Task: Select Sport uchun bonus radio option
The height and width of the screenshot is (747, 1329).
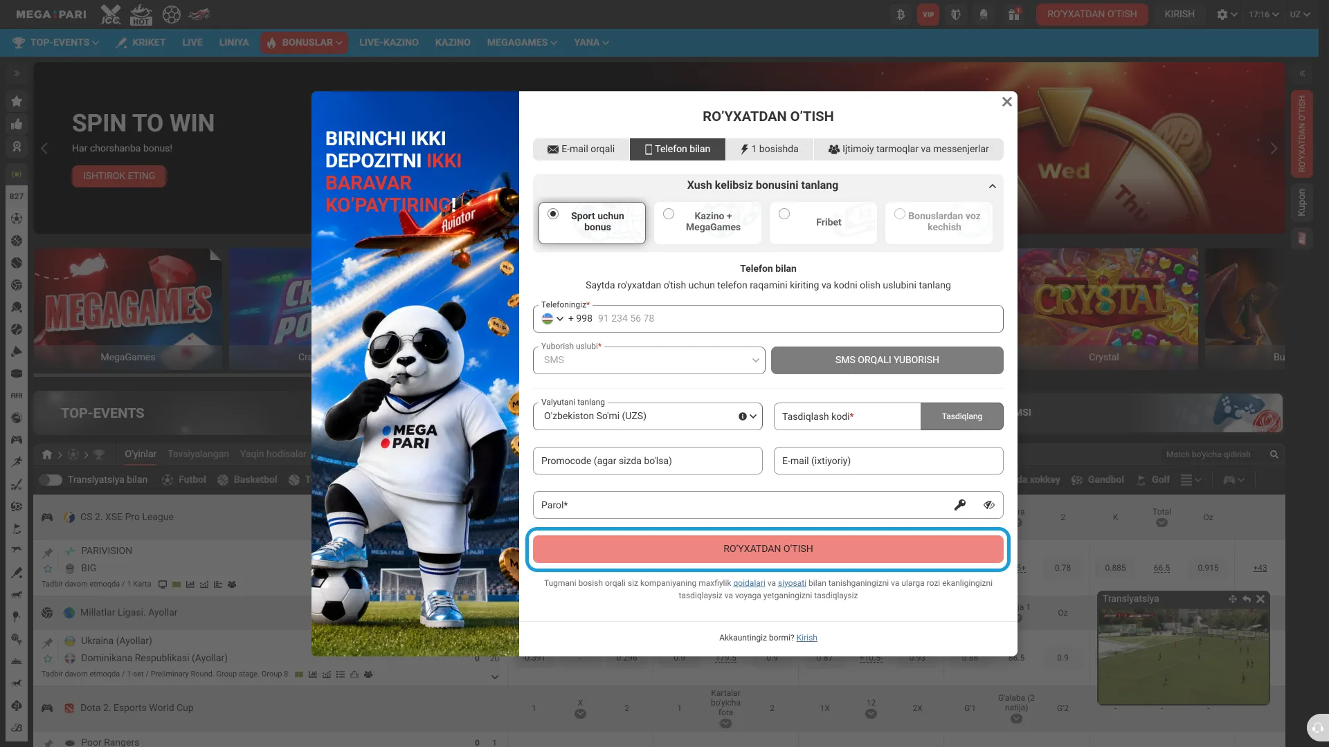Action: click(592, 222)
